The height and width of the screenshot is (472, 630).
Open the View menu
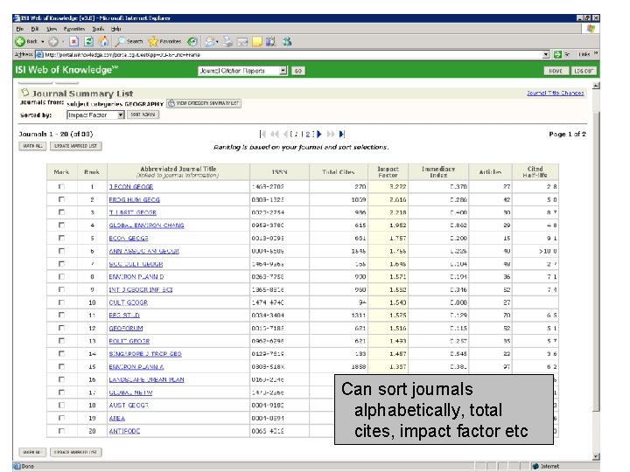click(x=52, y=29)
